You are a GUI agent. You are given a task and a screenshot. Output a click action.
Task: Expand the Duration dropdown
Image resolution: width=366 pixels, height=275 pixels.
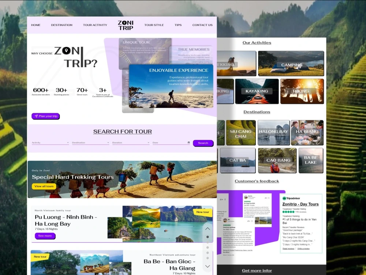(131, 143)
